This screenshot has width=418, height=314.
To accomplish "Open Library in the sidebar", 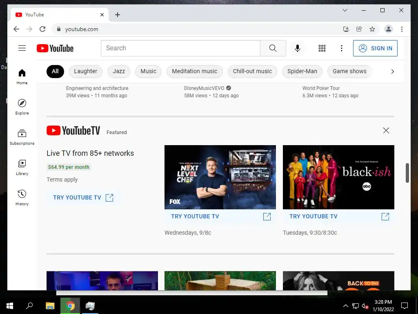I will pyautogui.click(x=22, y=167).
